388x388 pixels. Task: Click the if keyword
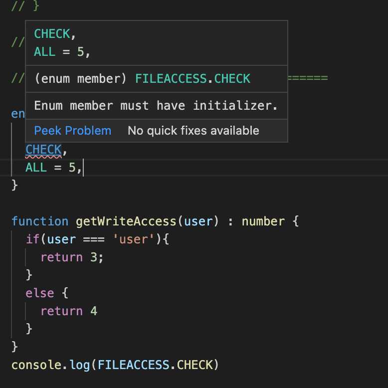pyautogui.click(x=33, y=239)
